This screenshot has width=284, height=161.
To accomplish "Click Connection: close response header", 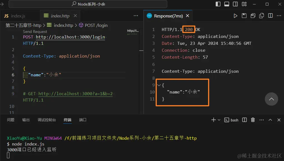I will click(184, 50).
